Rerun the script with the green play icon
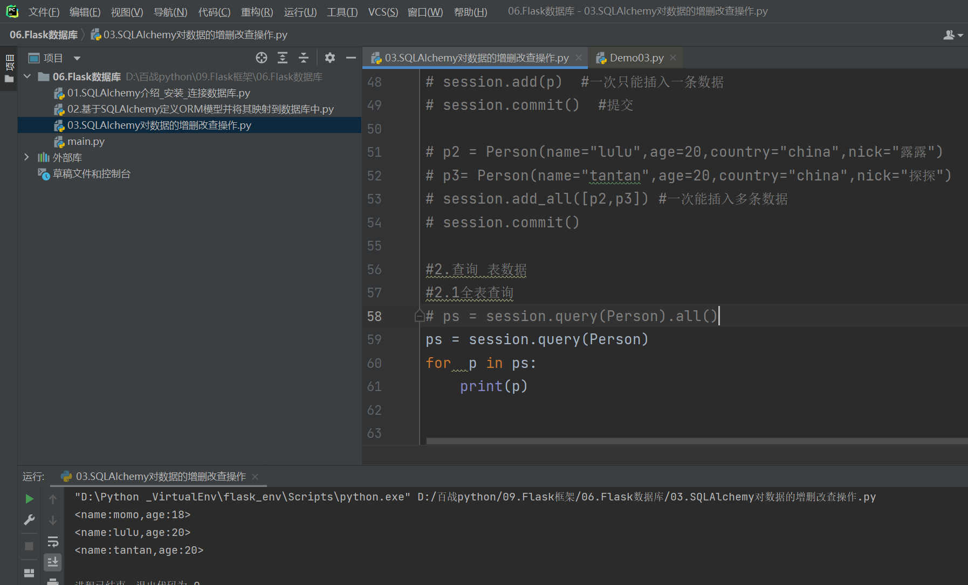 coord(30,499)
